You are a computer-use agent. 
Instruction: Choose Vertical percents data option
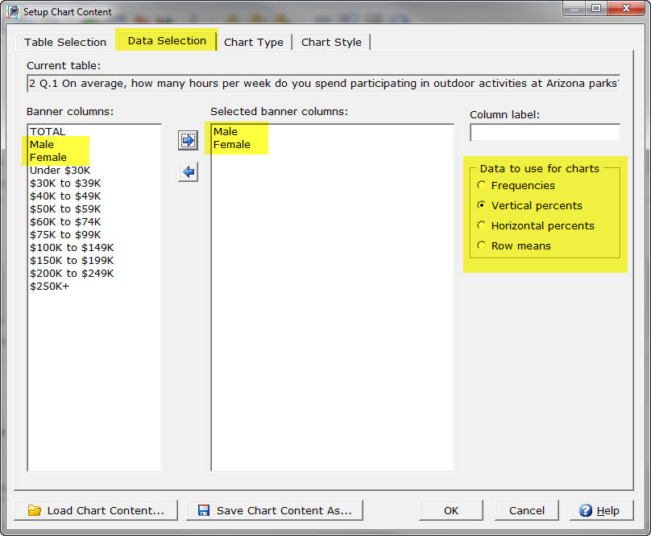482,205
